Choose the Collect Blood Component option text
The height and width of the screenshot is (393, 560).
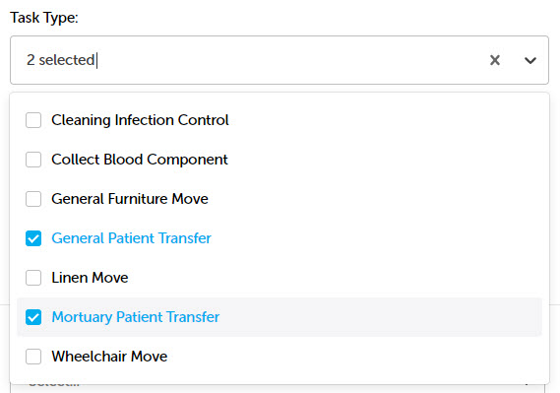click(140, 160)
